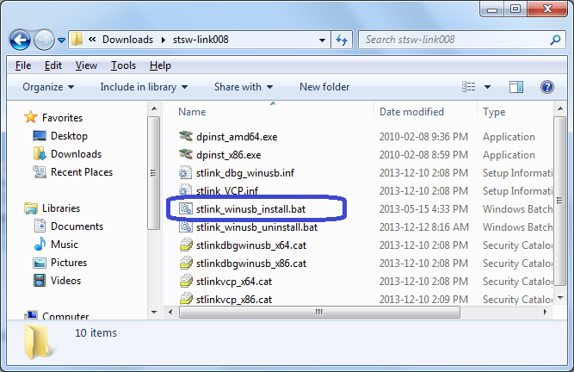Select stlink_dbg_winusb.inf file icon
The image size is (574, 372).
click(x=186, y=172)
